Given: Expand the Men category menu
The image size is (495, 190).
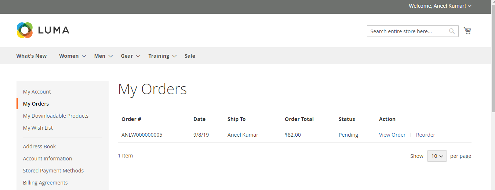Looking at the screenshot, I should coord(103,56).
